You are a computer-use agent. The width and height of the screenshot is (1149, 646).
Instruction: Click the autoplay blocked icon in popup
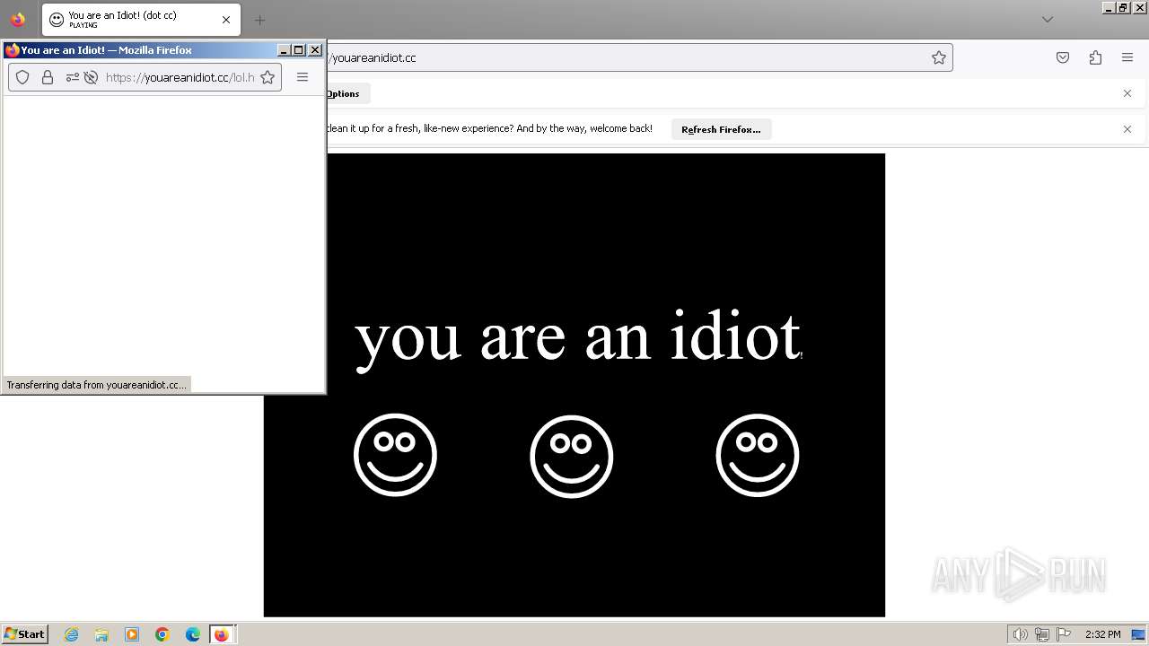point(91,77)
